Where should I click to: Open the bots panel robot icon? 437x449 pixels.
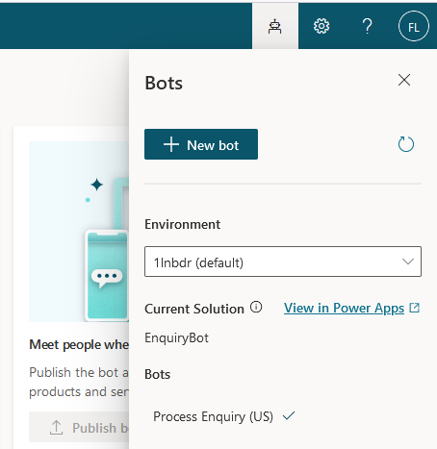click(275, 26)
